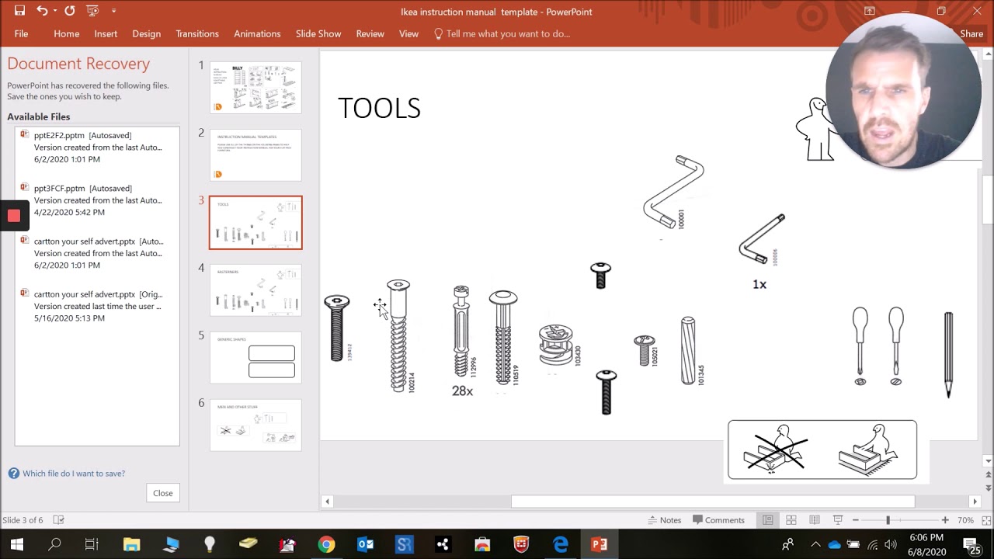Click the help question icon in Document Recovery
This screenshot has width=994, height=559.
tap(14, 474)
